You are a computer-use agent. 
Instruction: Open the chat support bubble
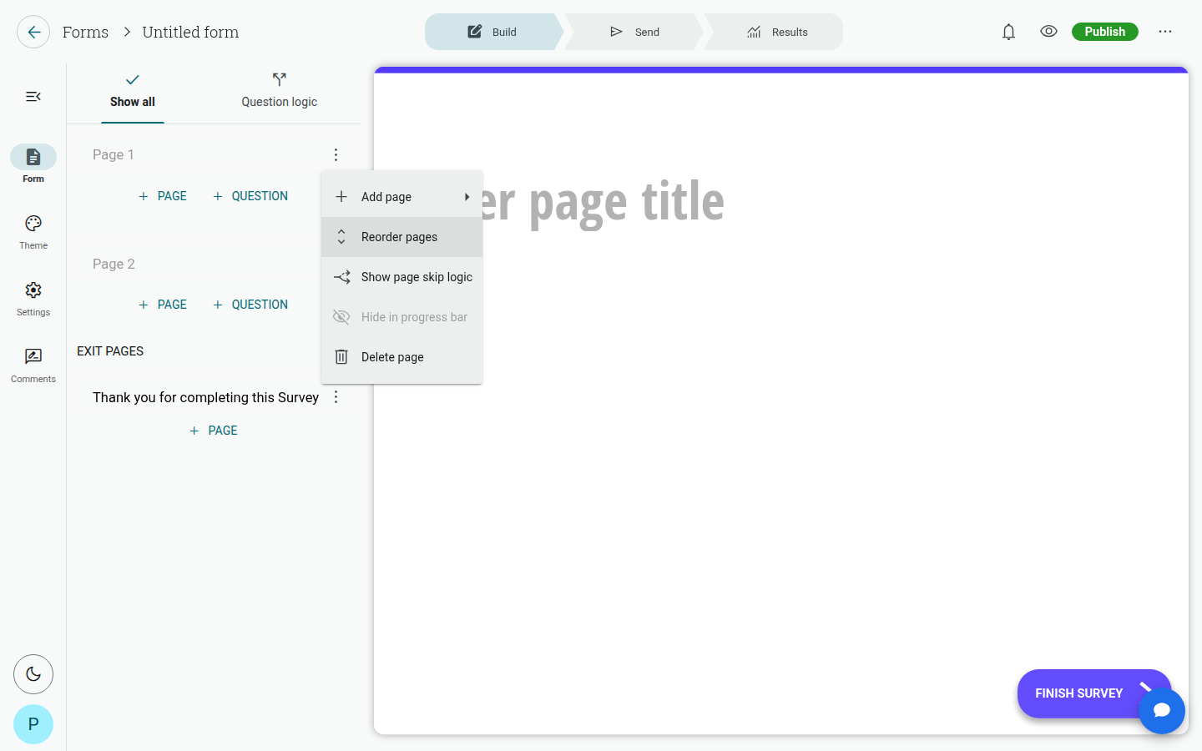click(x=1162, y=711)
